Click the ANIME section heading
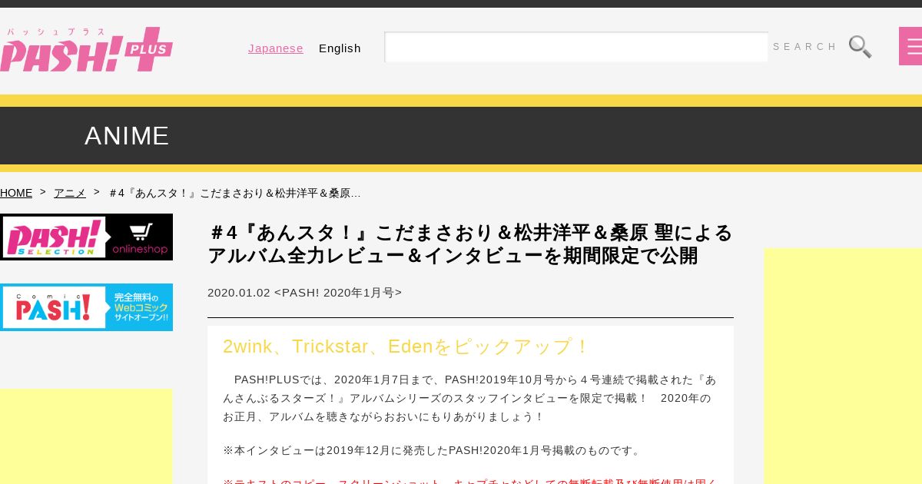The height and width of the screenshot is (484, 922). pyautogui.click(x=127, y=135)
